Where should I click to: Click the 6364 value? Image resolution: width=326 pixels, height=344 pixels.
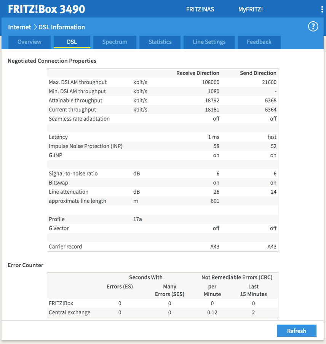click(271, 110)
